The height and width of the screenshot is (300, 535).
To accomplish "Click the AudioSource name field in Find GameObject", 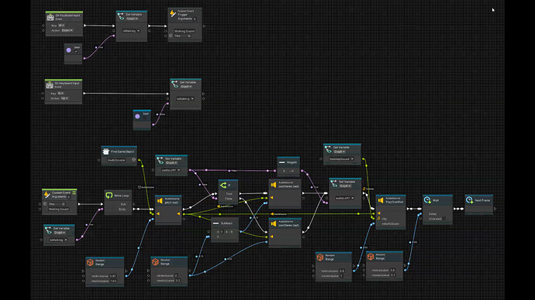I will 116,160.
